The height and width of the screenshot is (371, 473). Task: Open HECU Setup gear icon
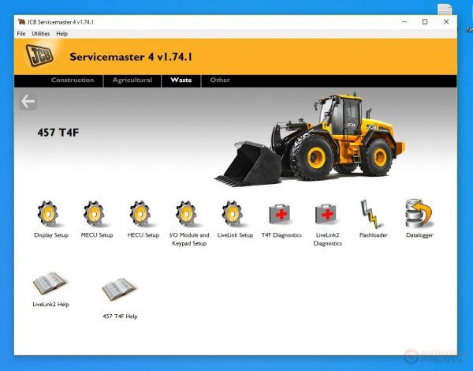140,214
